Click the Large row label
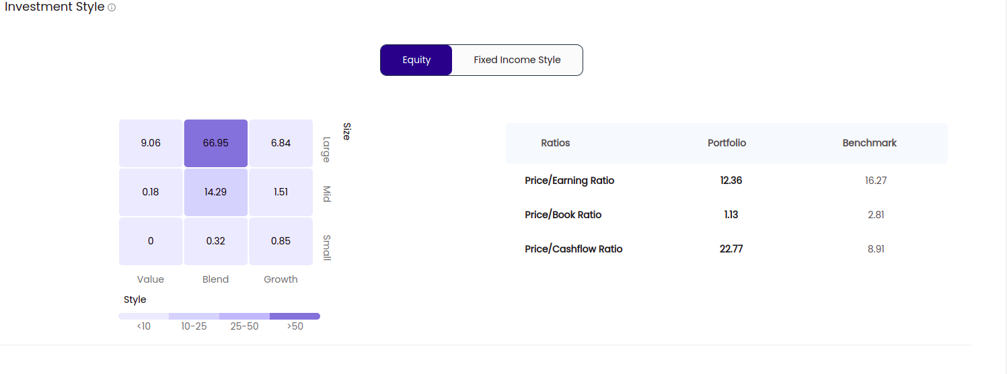 point(326,149)
